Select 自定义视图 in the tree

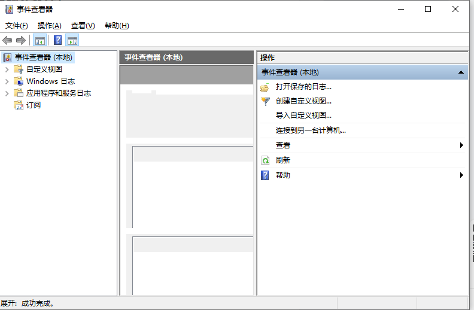(44, 69)
